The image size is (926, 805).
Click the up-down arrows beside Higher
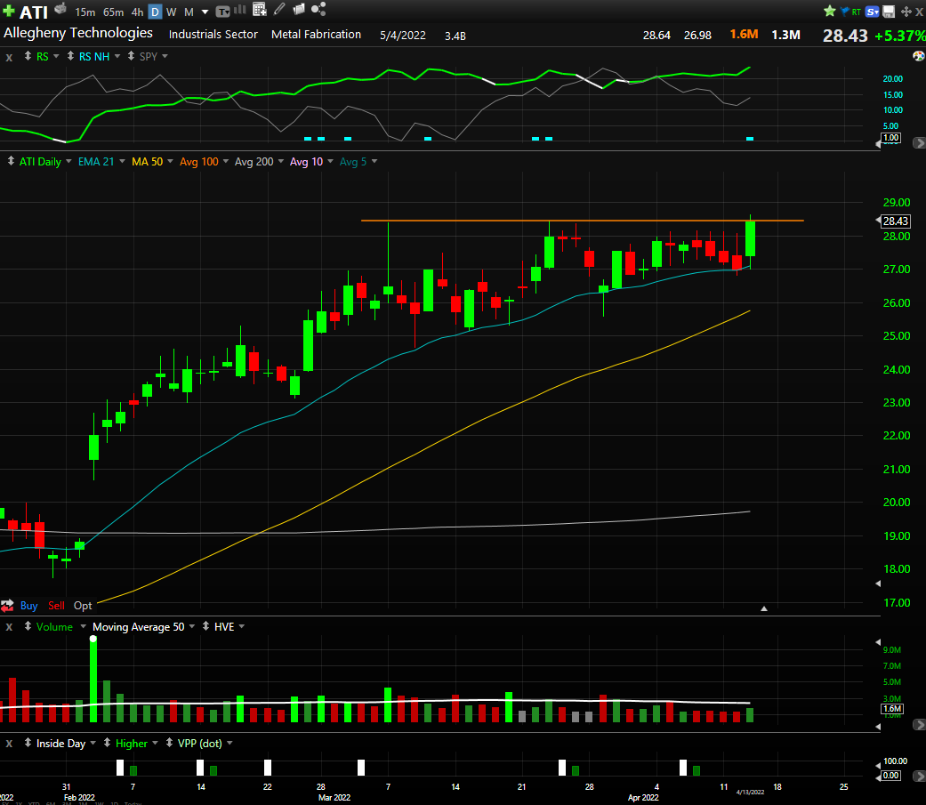coord(107,743)
